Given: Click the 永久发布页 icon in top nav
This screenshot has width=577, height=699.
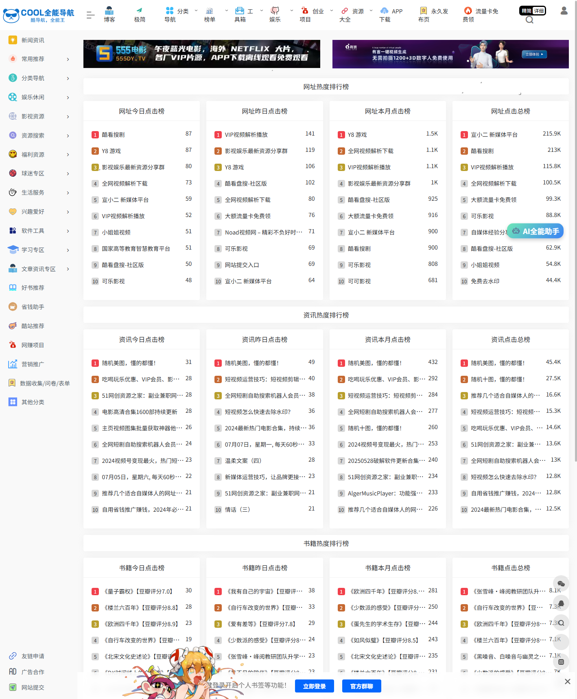Looking at the screenshot, I should tap(424, 11).
